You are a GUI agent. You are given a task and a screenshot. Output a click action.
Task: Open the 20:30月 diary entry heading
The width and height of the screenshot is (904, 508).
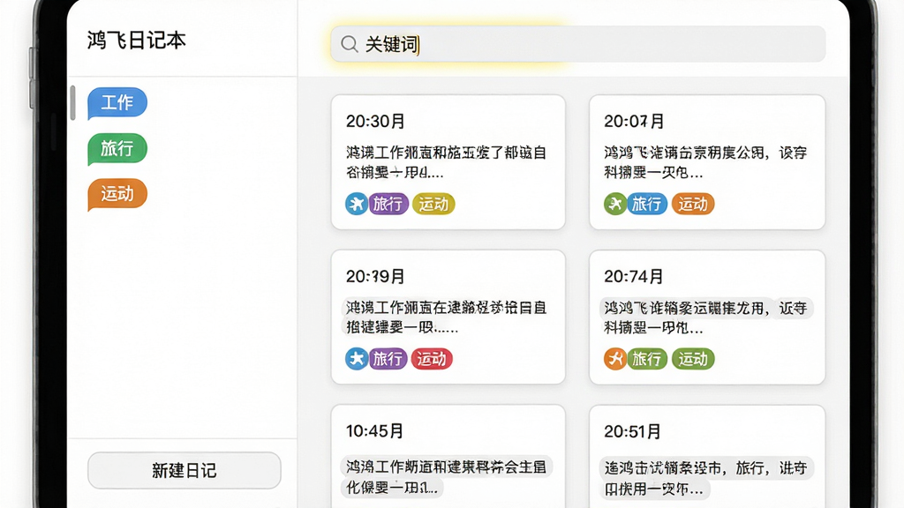375,122
